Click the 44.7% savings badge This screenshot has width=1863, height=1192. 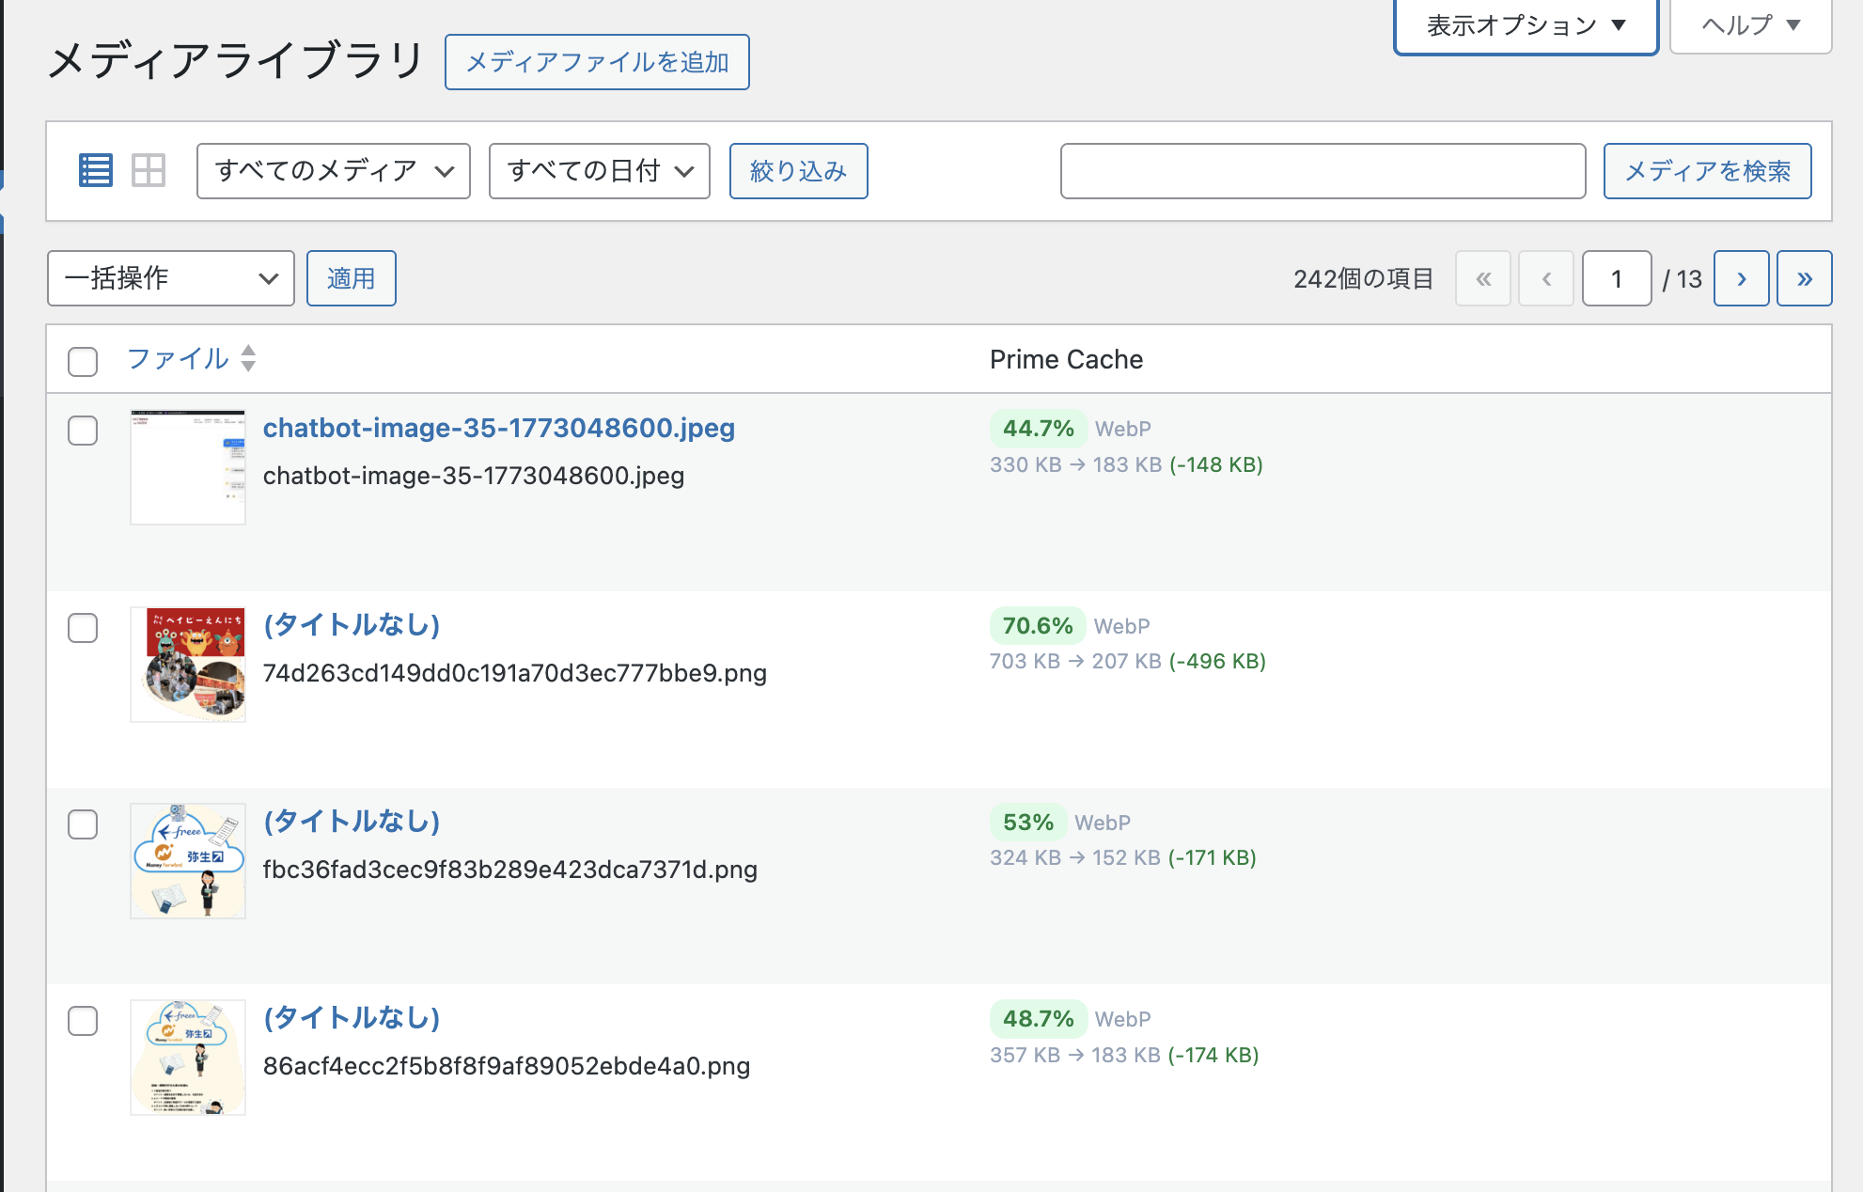tap(1038, 429)
